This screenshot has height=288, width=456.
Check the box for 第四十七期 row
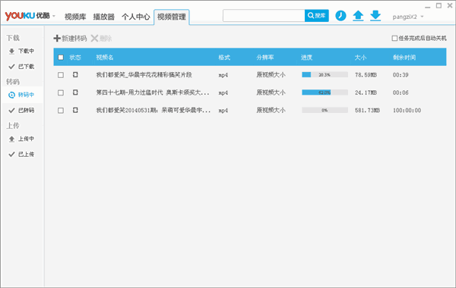(61, 92)
